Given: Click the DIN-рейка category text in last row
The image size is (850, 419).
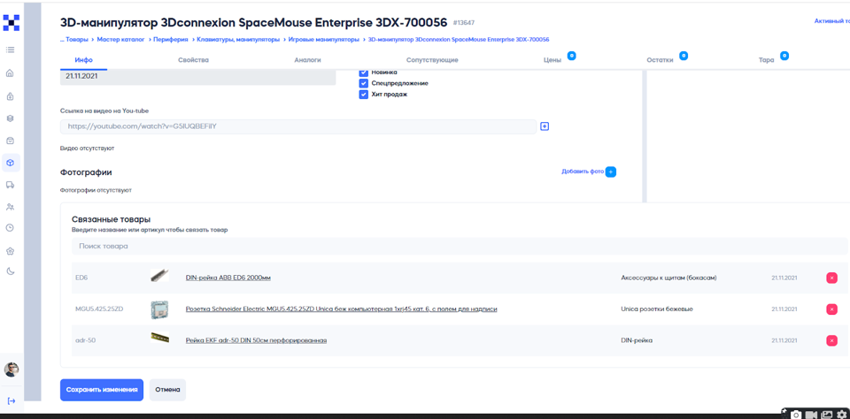Looking at the screenshot, I should tap(637, 340).
